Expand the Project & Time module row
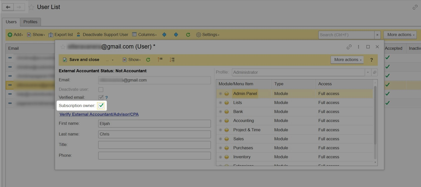This screenshot has height=187, width=421. coord(220,130)
